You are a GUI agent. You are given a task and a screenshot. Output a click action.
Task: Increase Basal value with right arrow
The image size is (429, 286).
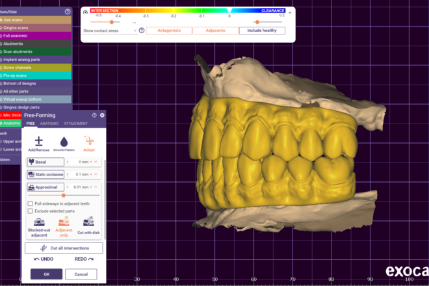(x=91, y=162)
